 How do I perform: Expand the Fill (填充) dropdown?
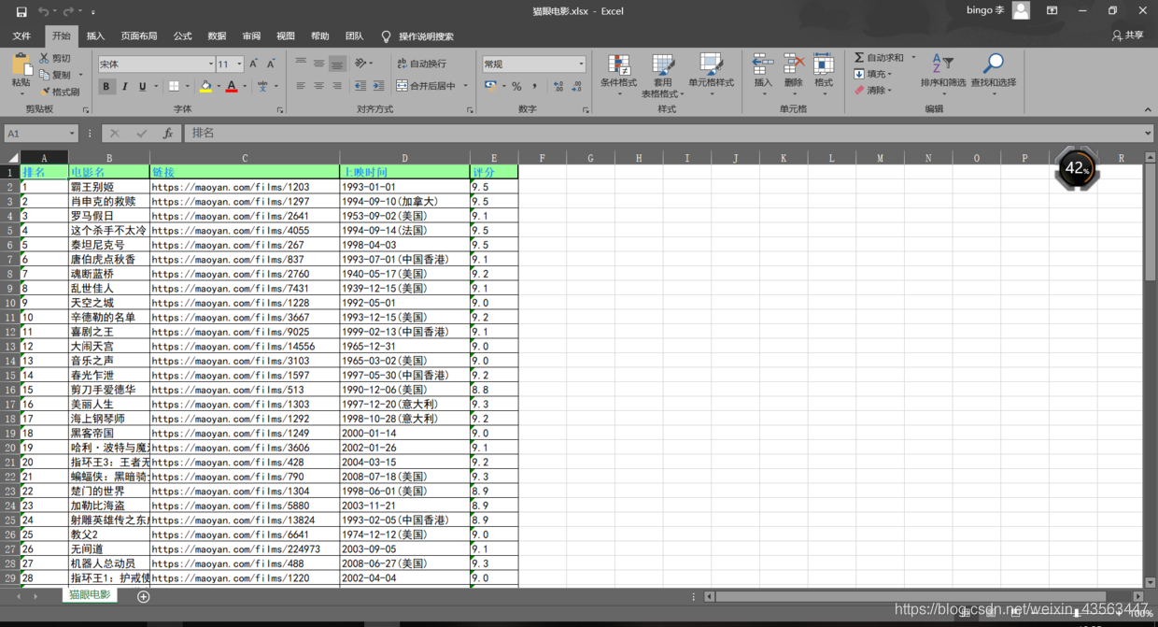click(x=890, y=74)
